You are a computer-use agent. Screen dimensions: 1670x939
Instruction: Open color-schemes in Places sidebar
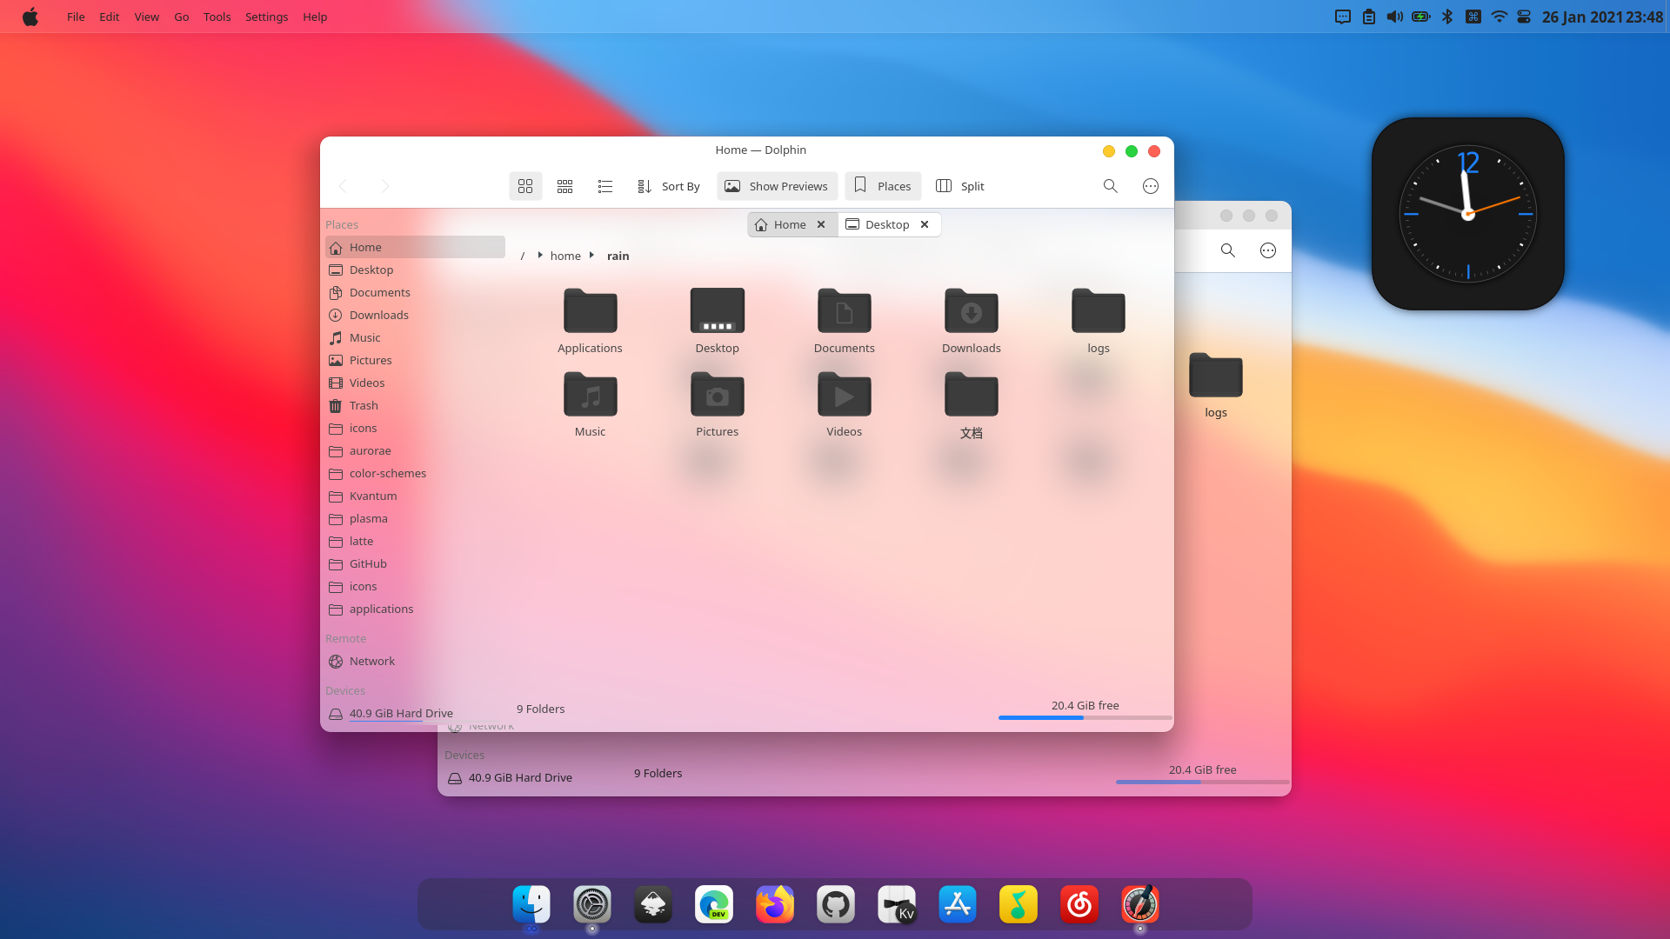[x=415, y=473]
